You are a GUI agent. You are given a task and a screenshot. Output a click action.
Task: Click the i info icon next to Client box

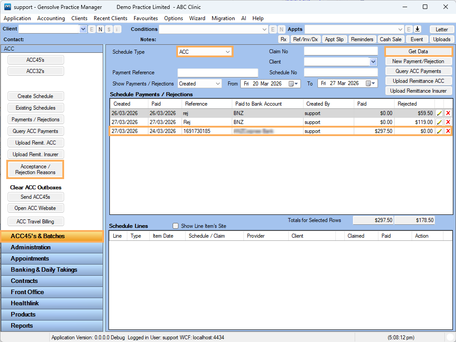pyautogui.click(x=117, y=29)
